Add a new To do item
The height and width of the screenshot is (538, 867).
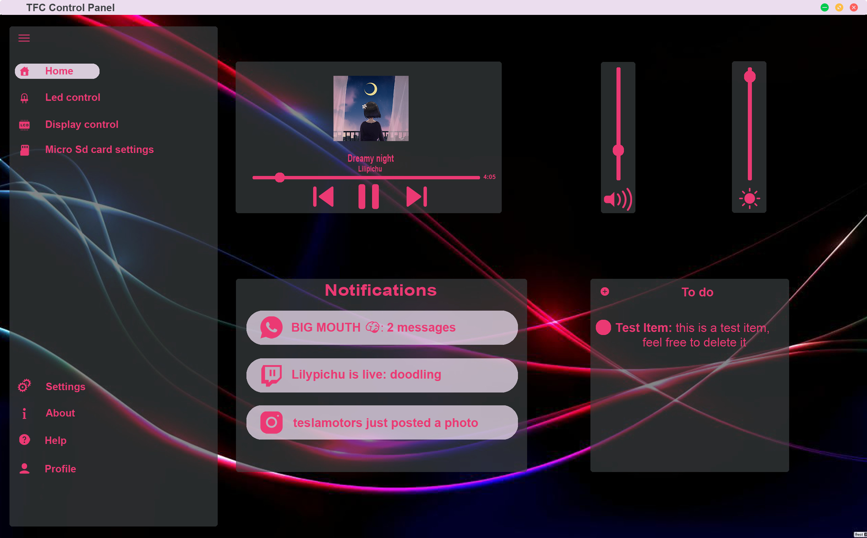click(x=605, y=291)
